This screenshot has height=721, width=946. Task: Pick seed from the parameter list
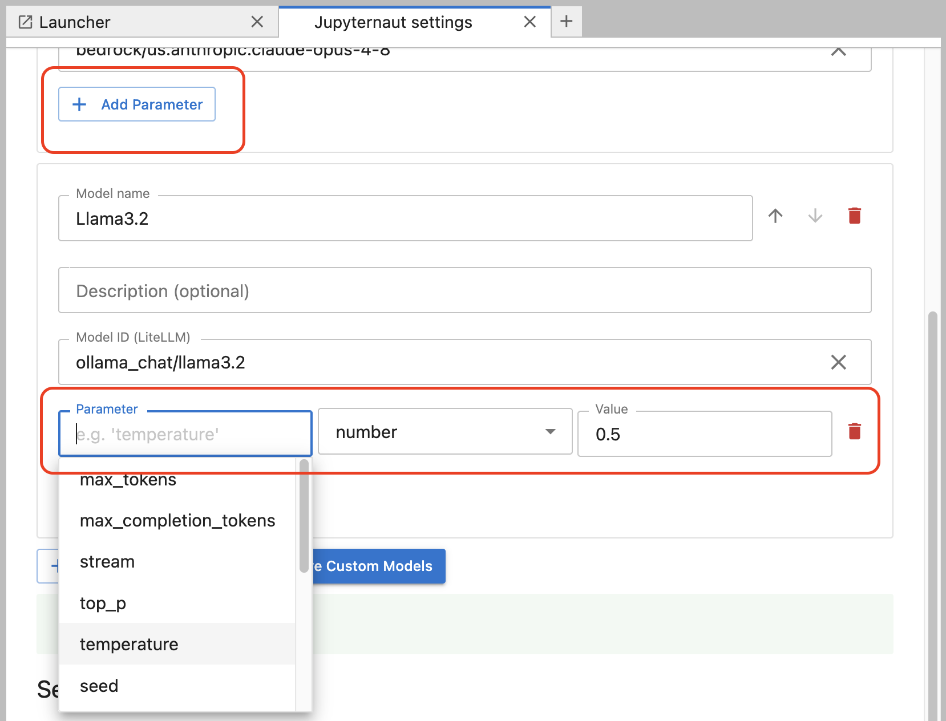[x=177, y=686]
